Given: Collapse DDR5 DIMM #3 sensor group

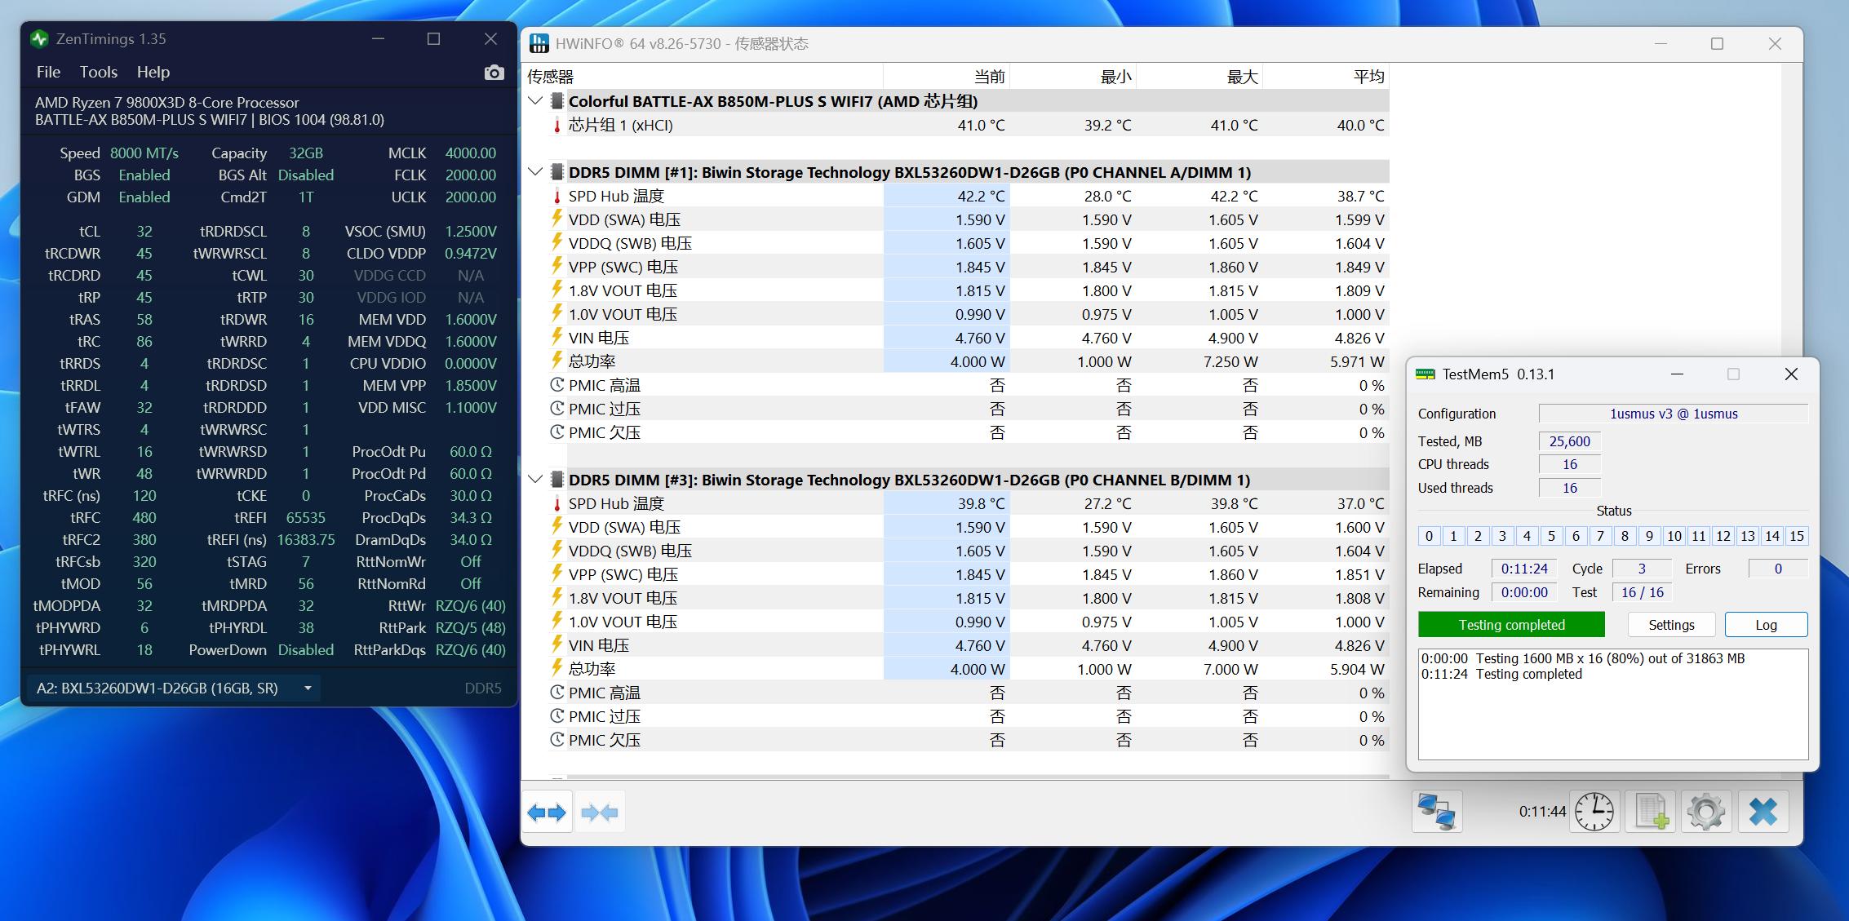Looking at the screenshot, I should click(x=535, y=480).
